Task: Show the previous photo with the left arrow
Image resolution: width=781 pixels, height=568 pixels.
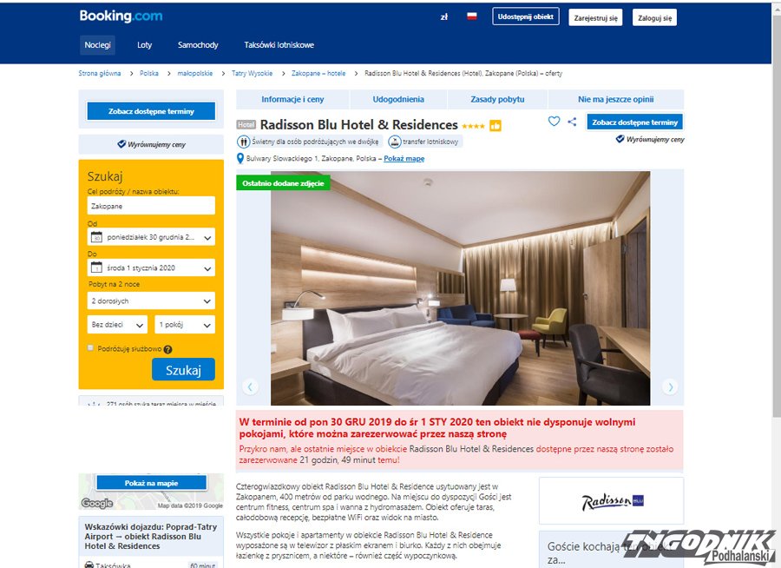Action: (250, 387)
